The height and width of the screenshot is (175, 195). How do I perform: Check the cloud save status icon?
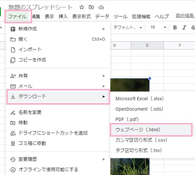(x=101, y=7)
